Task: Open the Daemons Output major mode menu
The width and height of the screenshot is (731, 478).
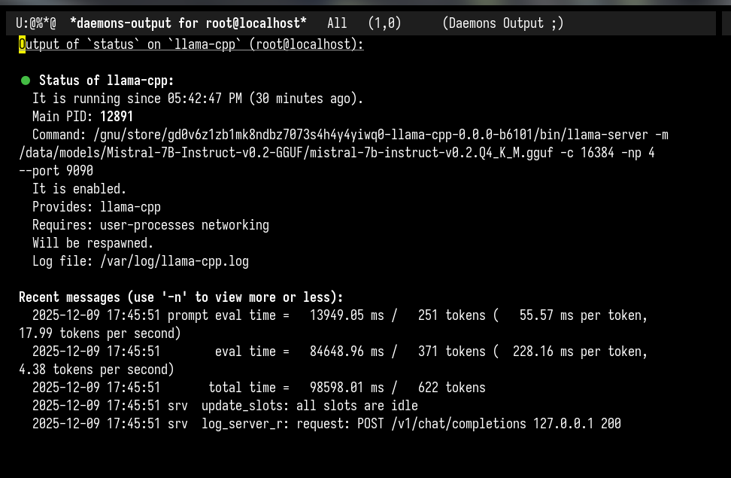Action: (502, 23)
